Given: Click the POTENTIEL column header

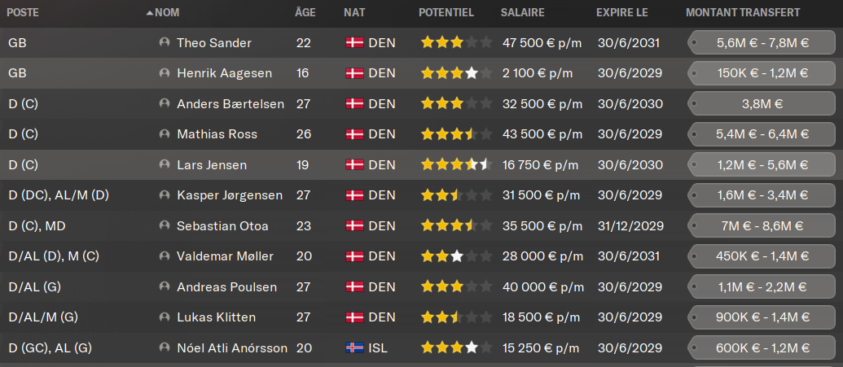Looking at the screenshot, I should pos(446,13).
